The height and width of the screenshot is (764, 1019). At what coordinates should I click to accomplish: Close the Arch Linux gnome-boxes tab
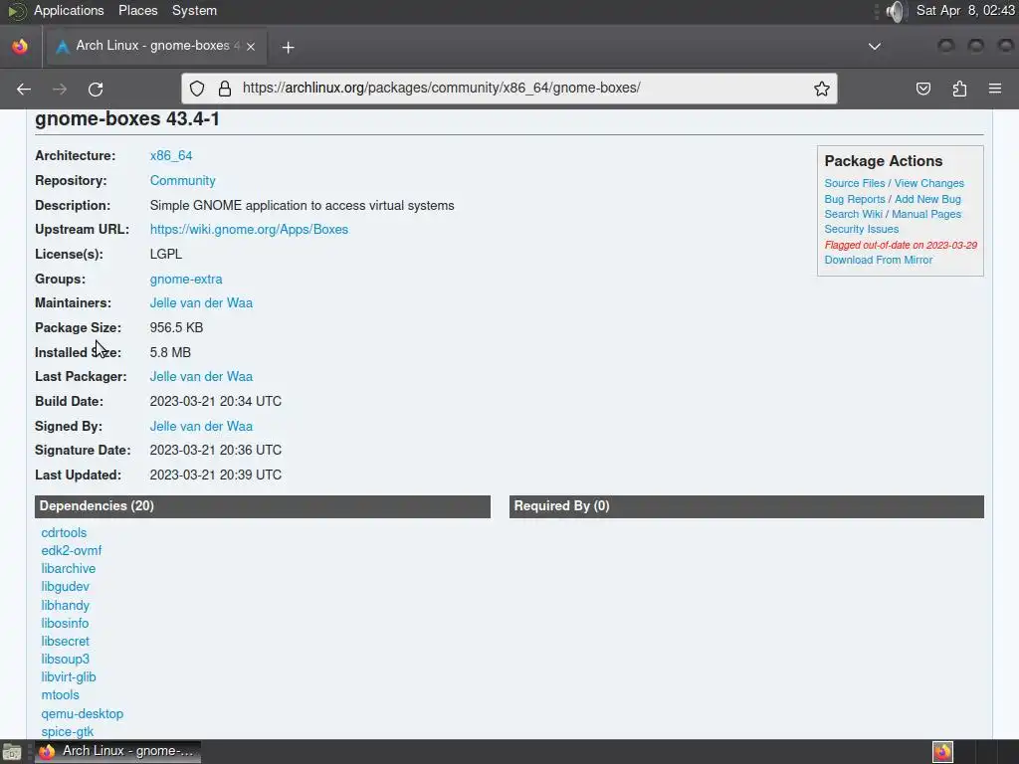click(x=251, y=46)
